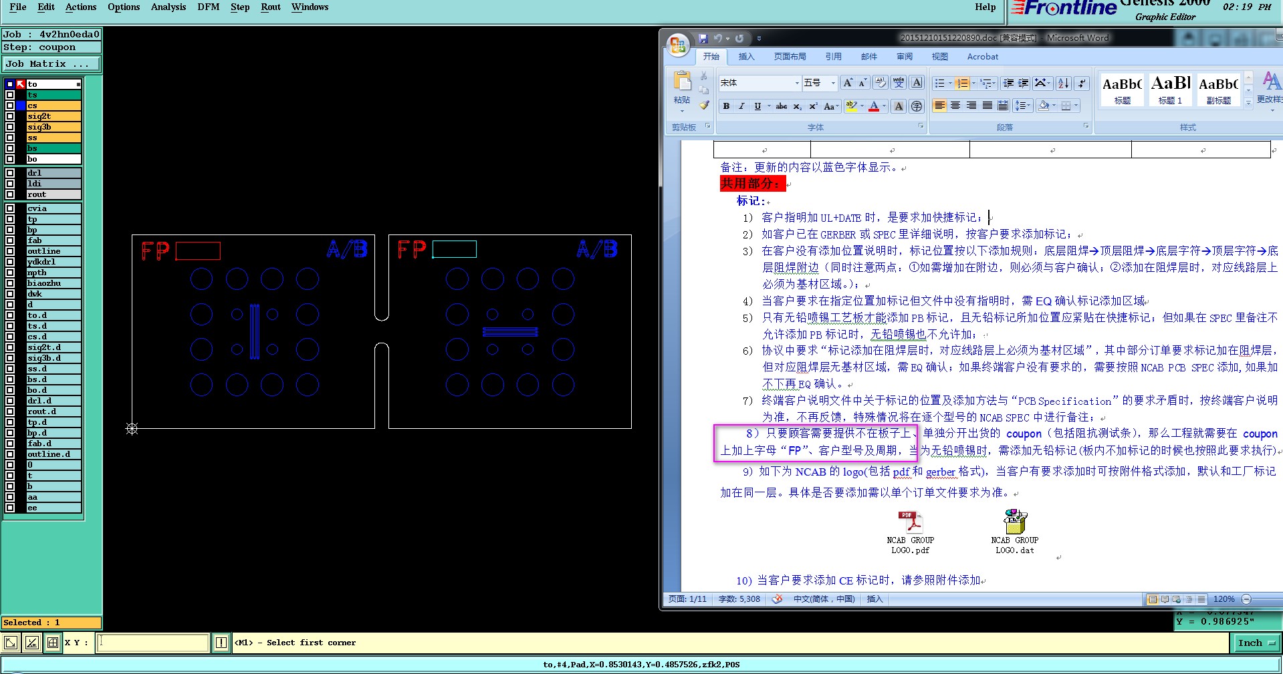The height and width of the screenshot is (674, 1283).
Task: Toggle checkbox for layer rout
Action: (10, 194)
